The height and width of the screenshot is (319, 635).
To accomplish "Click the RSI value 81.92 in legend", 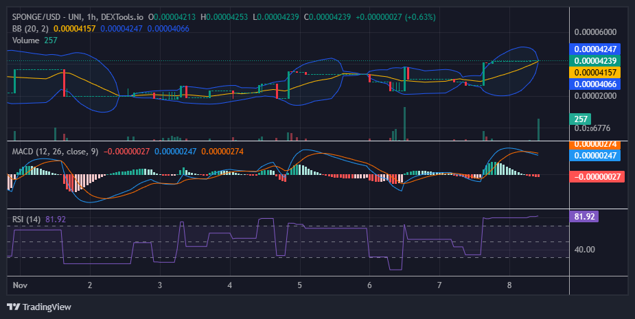I will 56,220.
